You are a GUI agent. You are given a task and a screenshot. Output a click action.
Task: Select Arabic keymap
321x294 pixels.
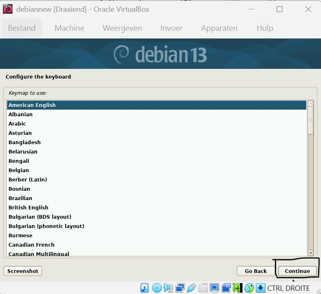coord(157,124)
